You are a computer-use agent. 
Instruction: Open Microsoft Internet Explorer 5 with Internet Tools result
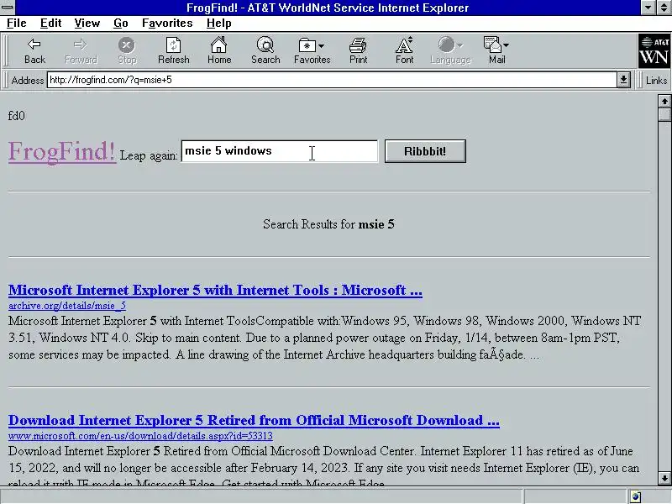coord(215,290)
